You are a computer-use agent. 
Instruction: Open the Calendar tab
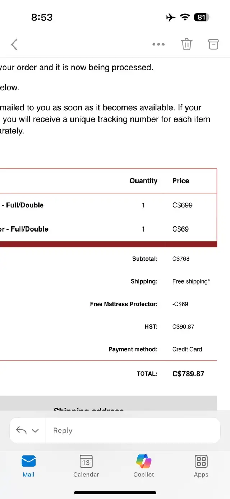[86, 466]
